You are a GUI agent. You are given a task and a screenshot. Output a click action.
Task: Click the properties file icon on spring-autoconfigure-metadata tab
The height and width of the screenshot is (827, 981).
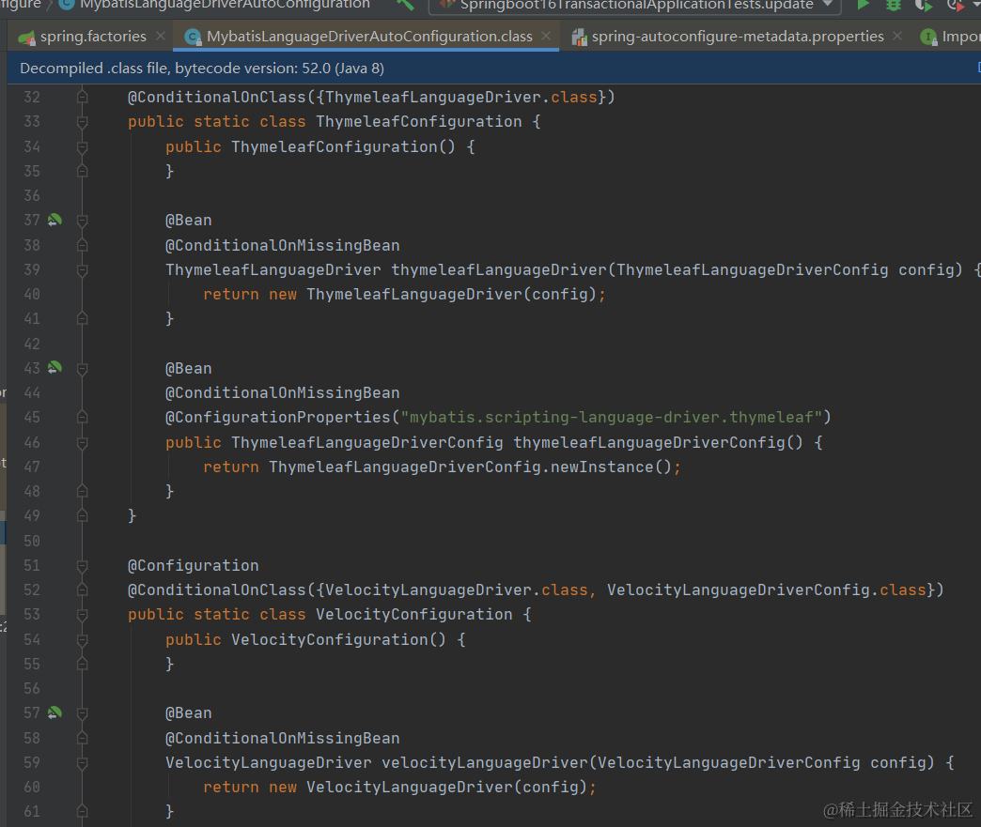pyautogui.click(x=580, y=38)
